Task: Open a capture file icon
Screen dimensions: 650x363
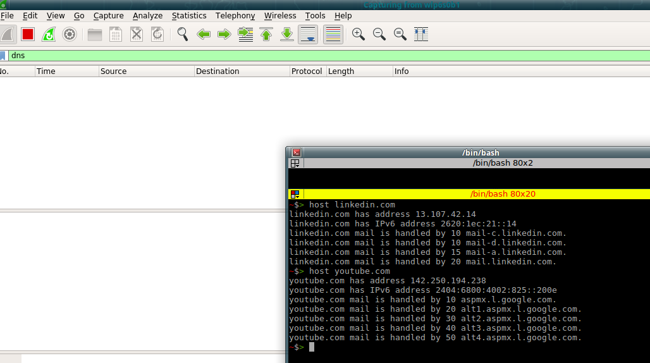Action: coord(94,34)
